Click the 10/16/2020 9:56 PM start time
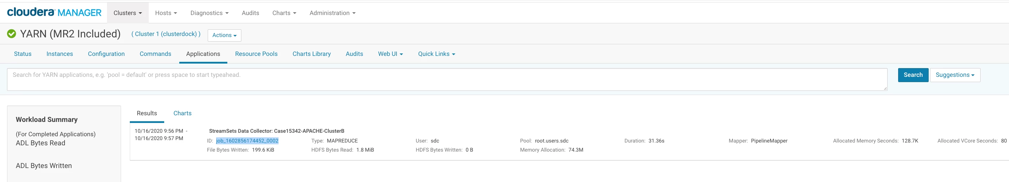Screen dimensions: 1009x182 [x=159, y=131]
